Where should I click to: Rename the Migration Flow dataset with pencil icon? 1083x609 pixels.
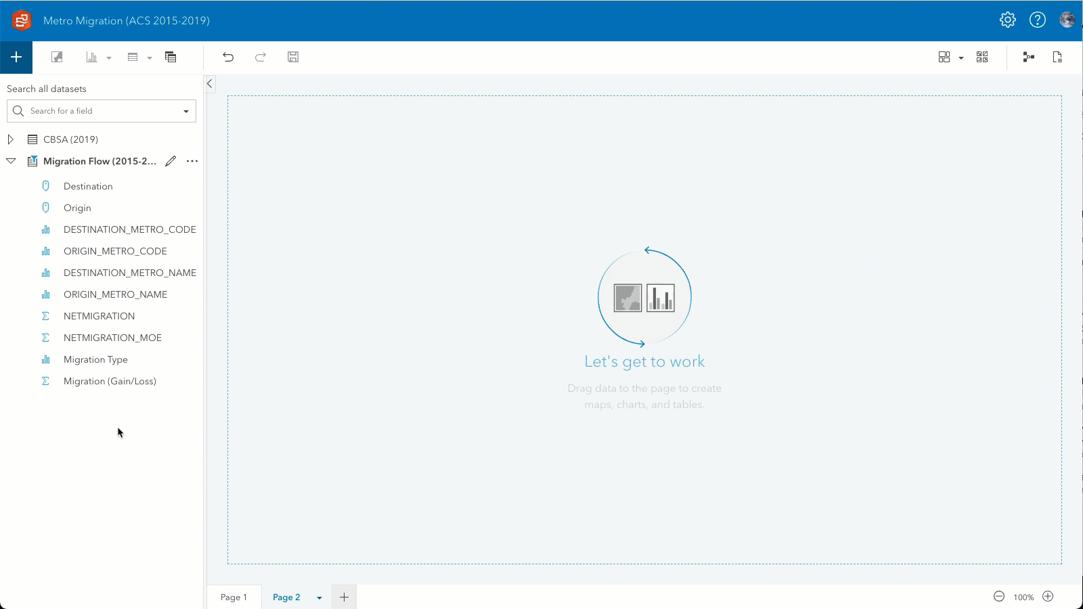pyautogui.click(x=171, y=161)
